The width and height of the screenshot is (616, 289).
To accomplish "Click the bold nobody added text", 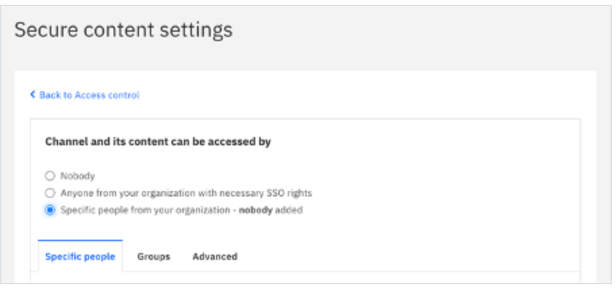I will pos(271,210).
